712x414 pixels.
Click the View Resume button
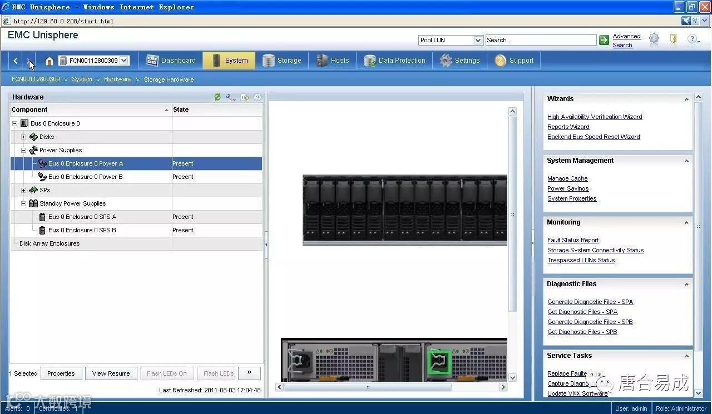(x=111, y=373)
